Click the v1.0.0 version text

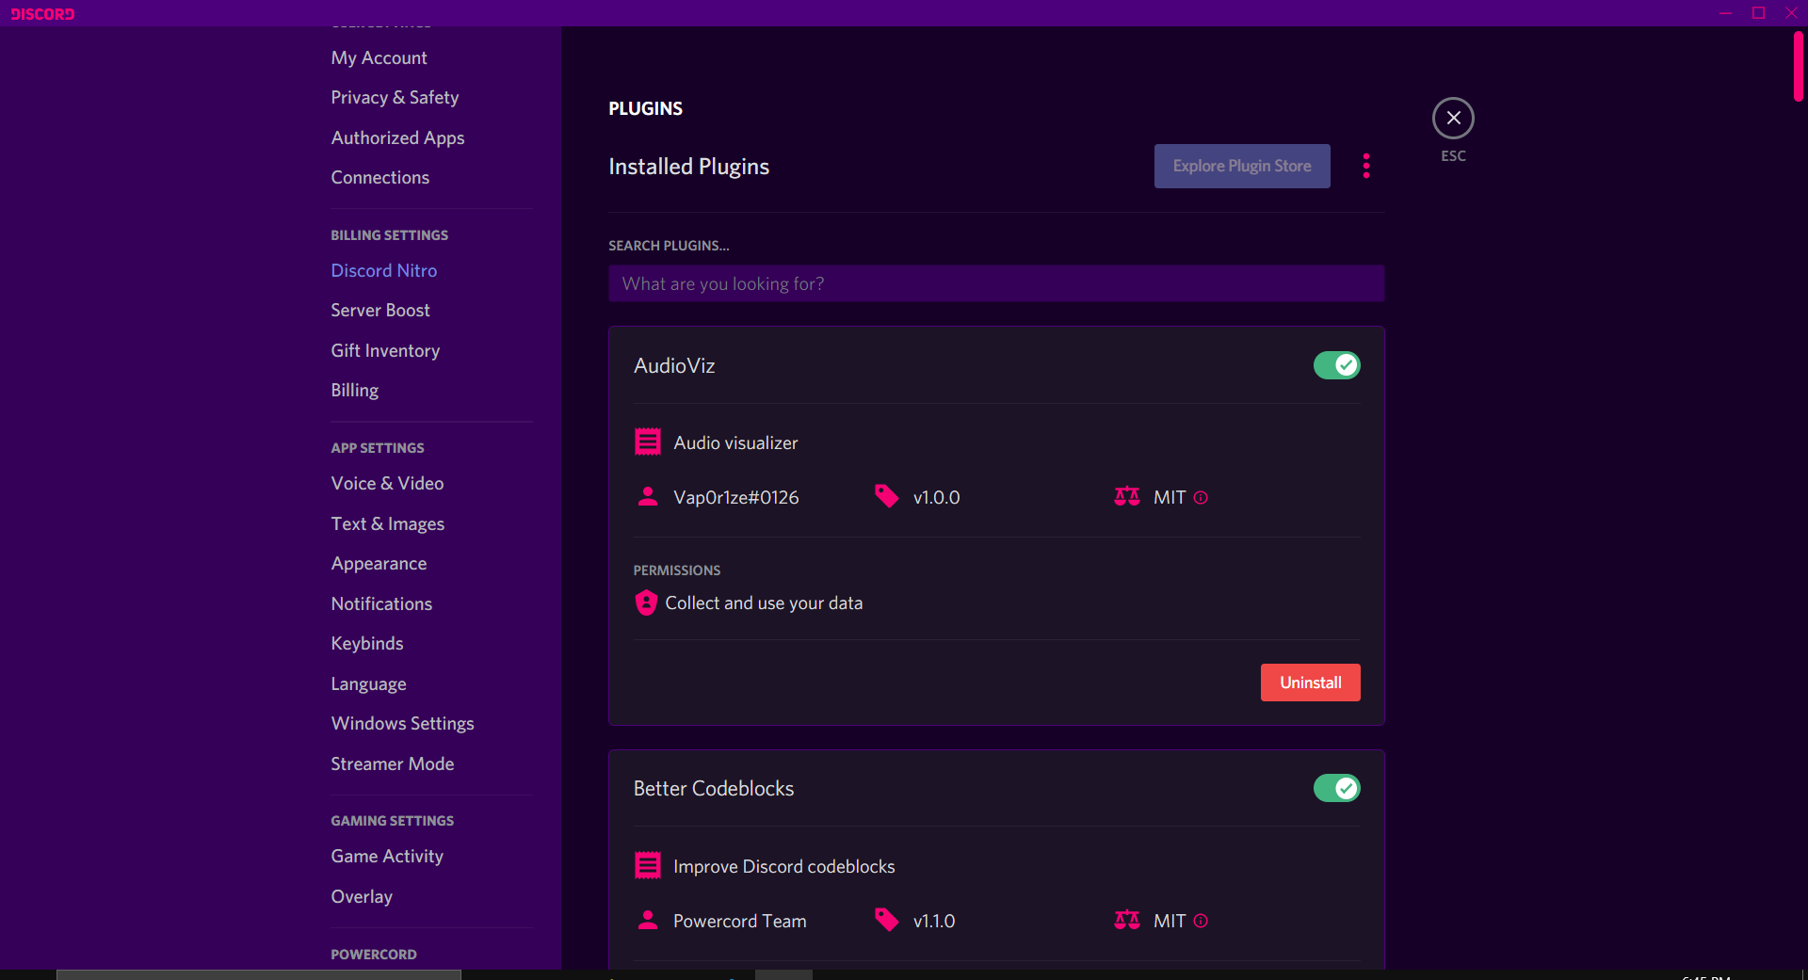tap(936, 497)
